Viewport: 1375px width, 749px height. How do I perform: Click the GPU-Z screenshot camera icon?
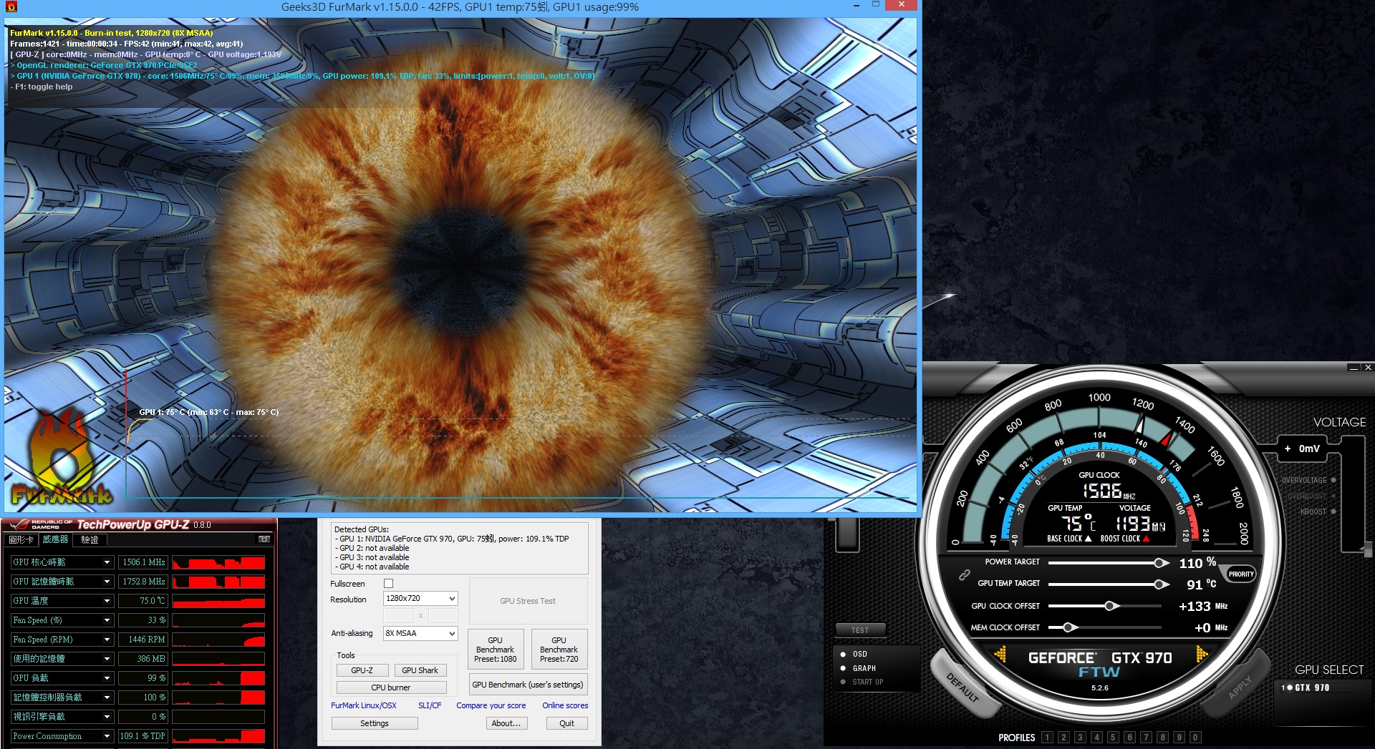[x=264, y=539]
